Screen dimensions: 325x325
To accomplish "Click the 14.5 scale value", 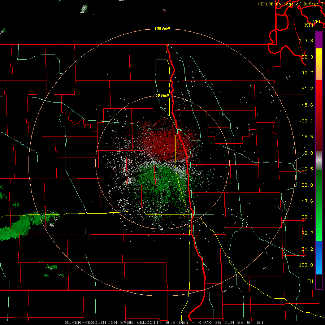I will pyautogui.click(x=307, y=137).
